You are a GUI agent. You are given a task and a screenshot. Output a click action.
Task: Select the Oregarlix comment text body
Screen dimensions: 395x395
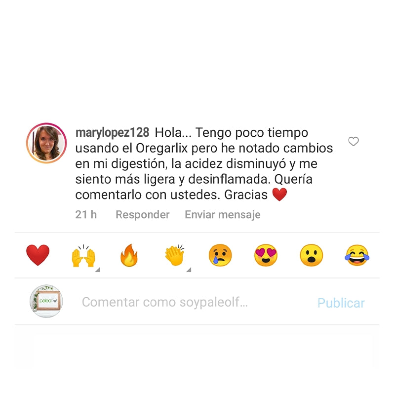pos(204,164)
